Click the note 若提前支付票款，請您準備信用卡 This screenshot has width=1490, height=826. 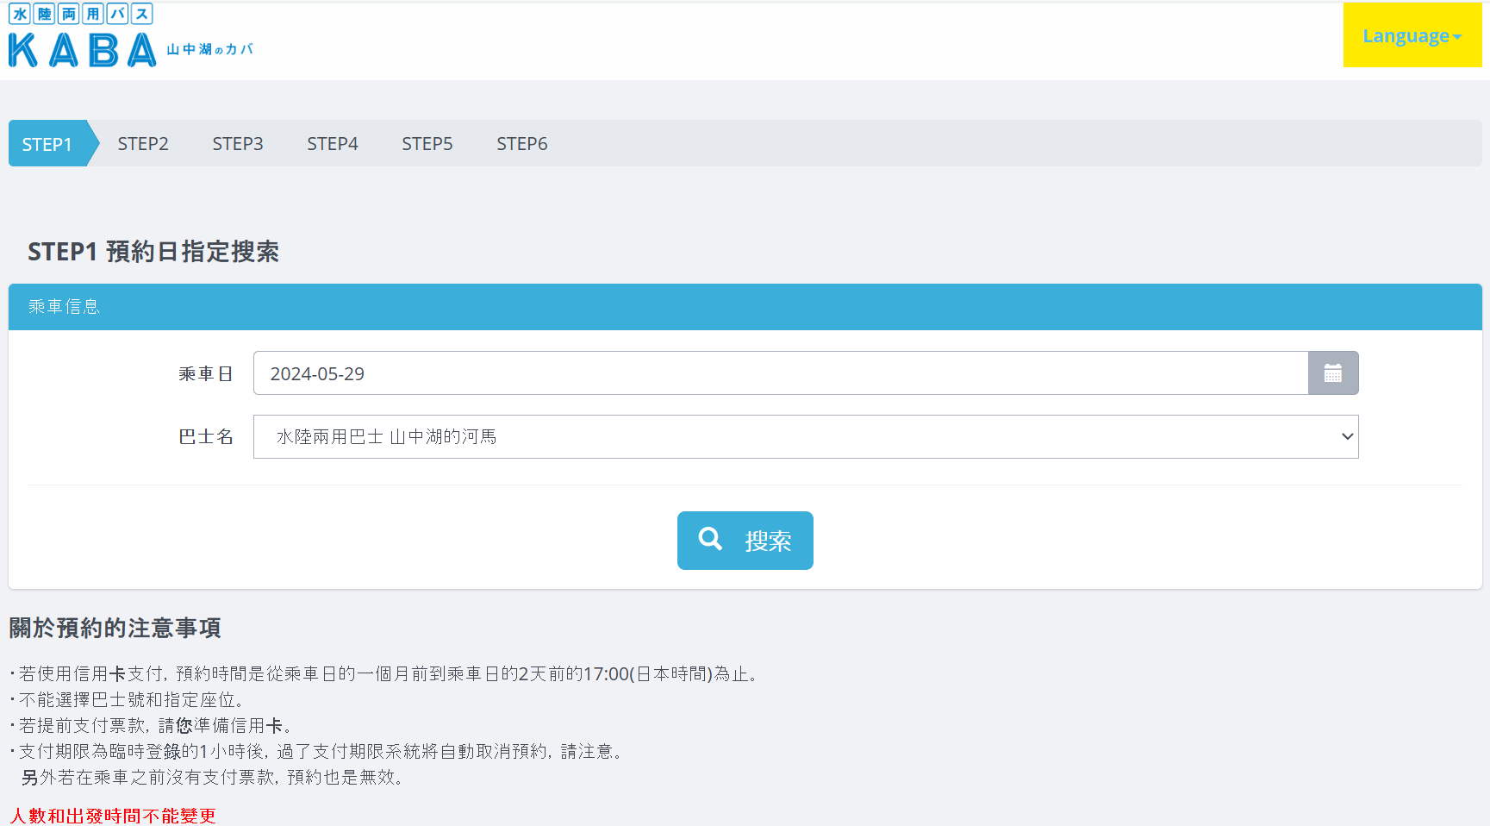click(x=152, y=726)
